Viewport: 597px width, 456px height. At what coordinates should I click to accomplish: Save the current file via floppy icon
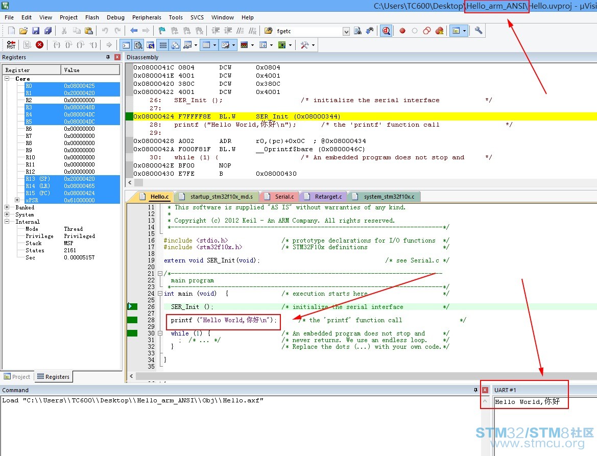tap(36, 31)
